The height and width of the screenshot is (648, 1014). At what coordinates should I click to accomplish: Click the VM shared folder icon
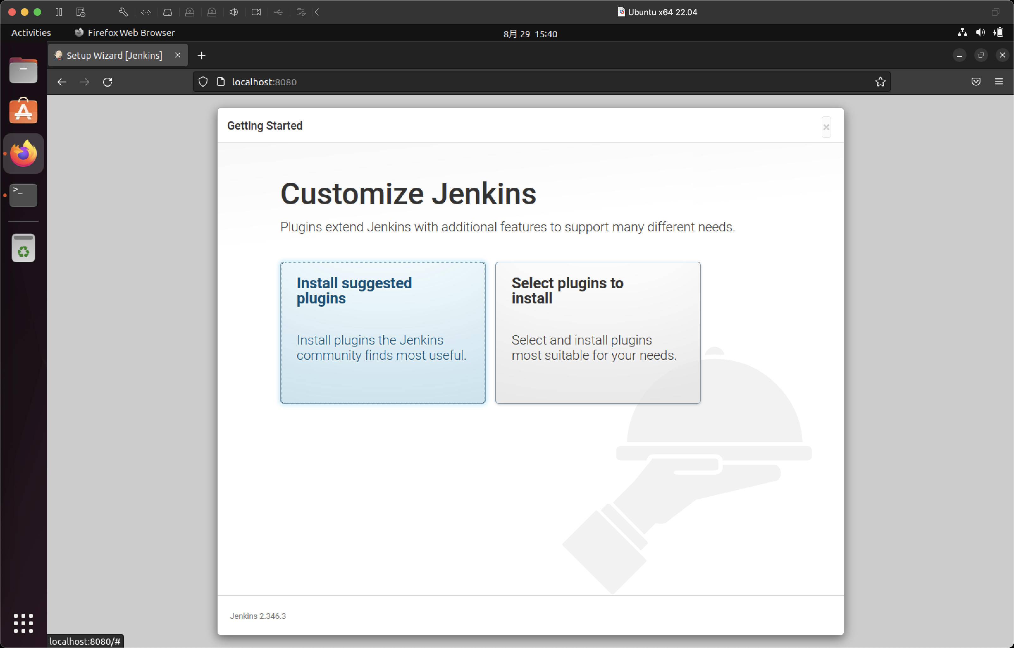[301, 12]
